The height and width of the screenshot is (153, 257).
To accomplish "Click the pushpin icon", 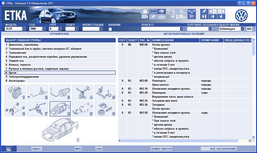I will pos(204,11).
